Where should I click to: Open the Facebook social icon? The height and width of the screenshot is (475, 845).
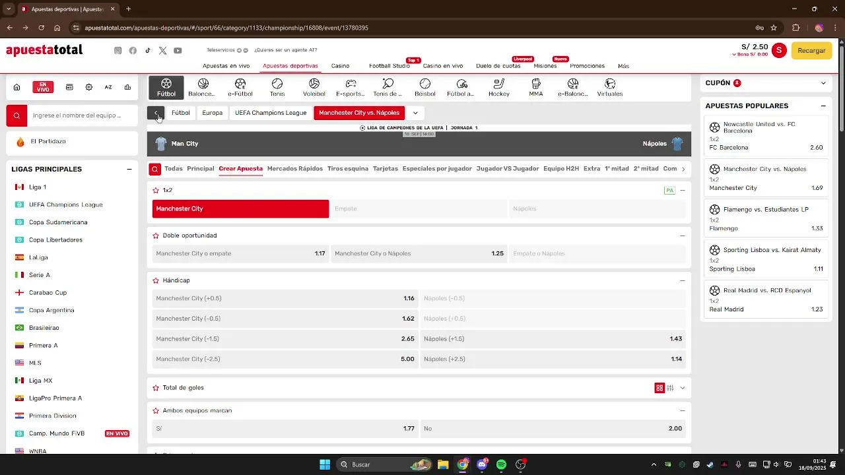133,51
